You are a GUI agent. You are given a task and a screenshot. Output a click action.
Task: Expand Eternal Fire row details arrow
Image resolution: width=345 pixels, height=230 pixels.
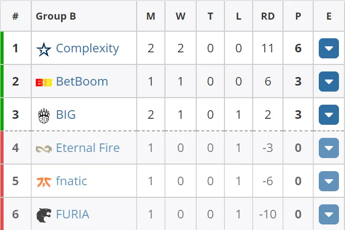tap(329, 148)
